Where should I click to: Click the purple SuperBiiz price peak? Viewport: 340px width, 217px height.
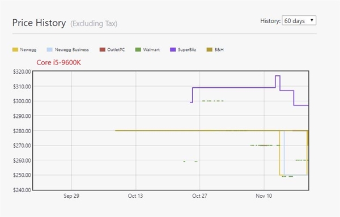(x=278, y=76)
